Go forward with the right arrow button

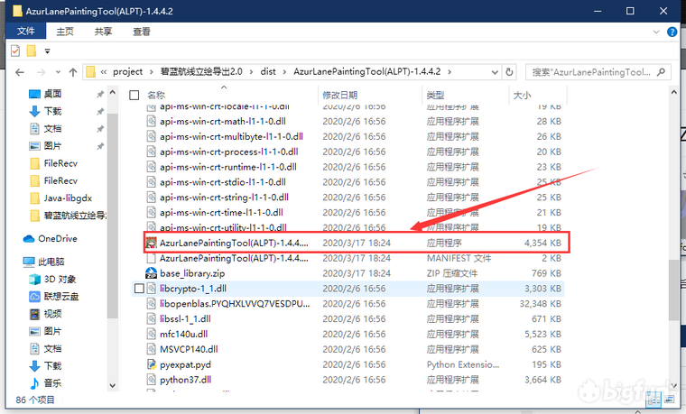(x=41, y=72)
